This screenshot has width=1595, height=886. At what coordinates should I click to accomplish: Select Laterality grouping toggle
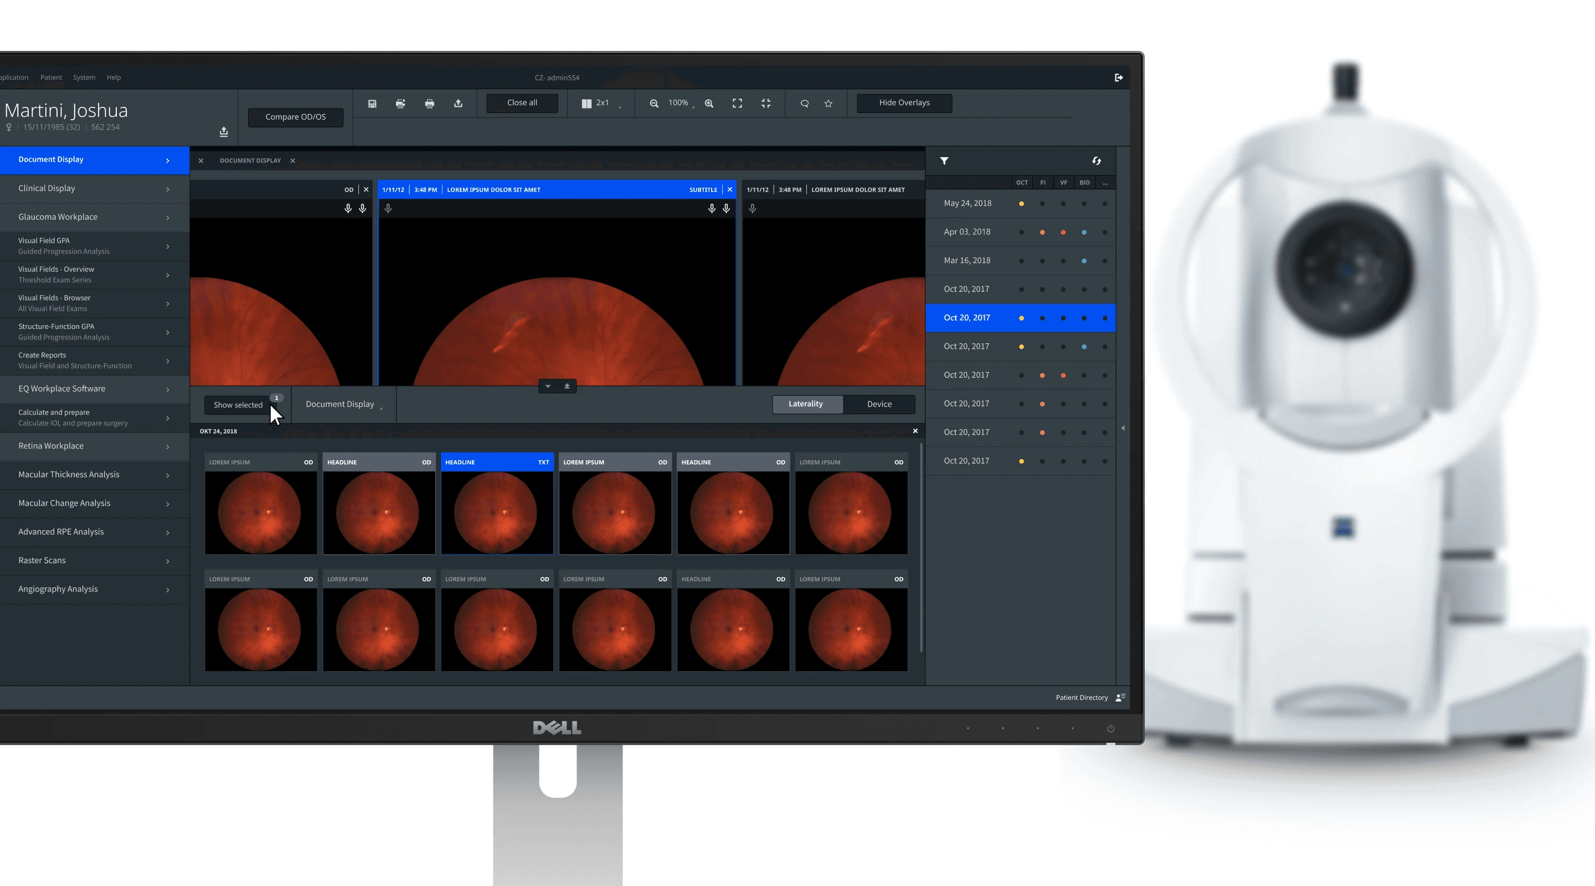click(x=806, y=404)
